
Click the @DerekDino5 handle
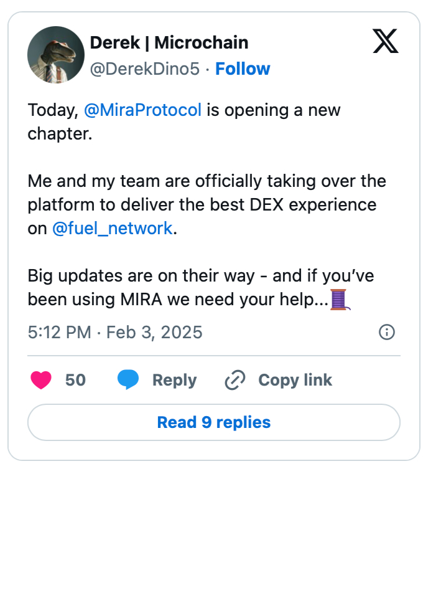click(x=145, y=69)
